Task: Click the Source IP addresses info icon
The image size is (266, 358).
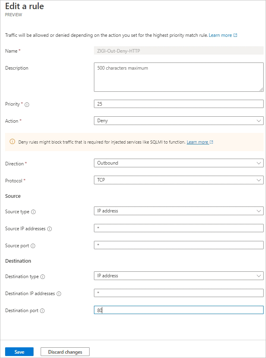Action: pos(50,229)
